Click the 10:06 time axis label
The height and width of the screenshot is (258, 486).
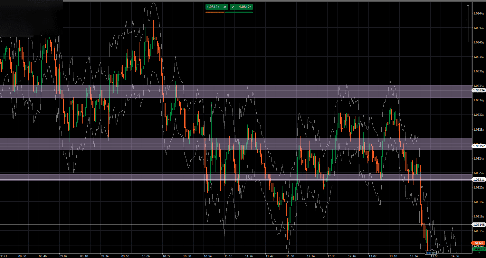pos(146,256)
